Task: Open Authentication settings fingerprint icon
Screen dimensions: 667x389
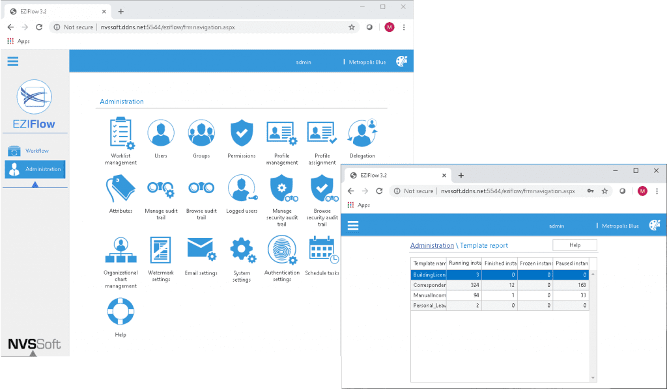Action: 281,250
